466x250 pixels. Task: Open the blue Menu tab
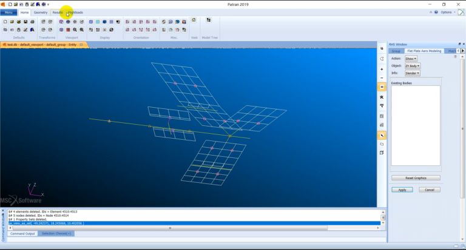(8, 13)
